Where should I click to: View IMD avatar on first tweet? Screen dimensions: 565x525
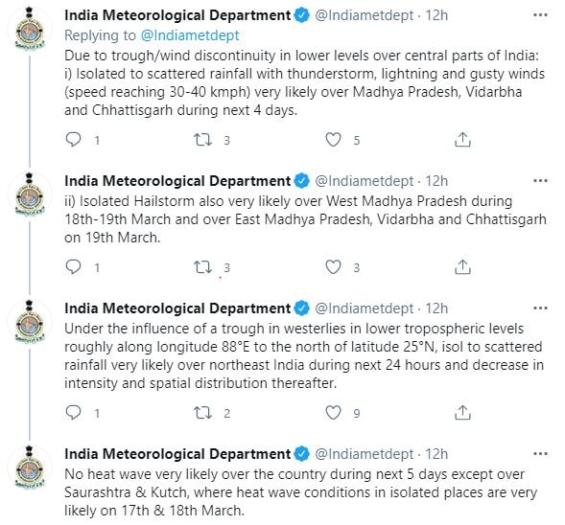(x=30, y=29)
